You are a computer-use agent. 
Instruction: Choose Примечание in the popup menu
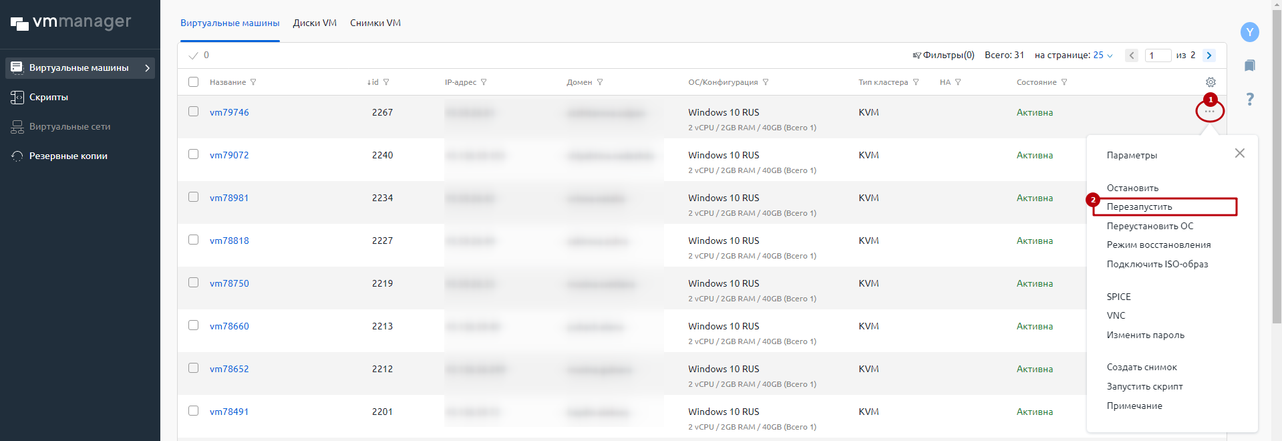click(x=1134, y=406)
